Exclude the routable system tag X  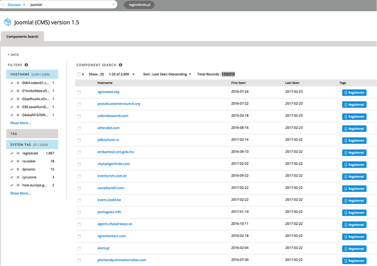(18, 161)
